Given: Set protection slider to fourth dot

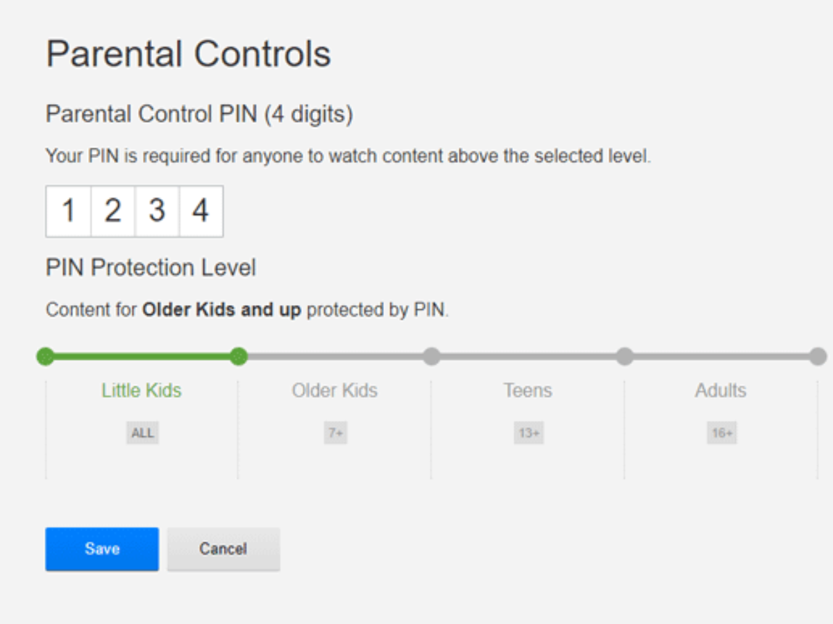Looking at the screenshot, I should coord(625,356).
